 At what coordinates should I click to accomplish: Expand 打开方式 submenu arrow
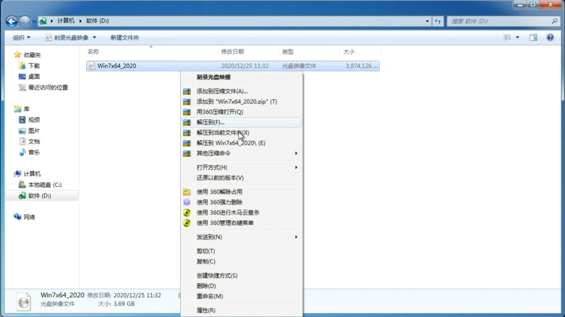296,167
